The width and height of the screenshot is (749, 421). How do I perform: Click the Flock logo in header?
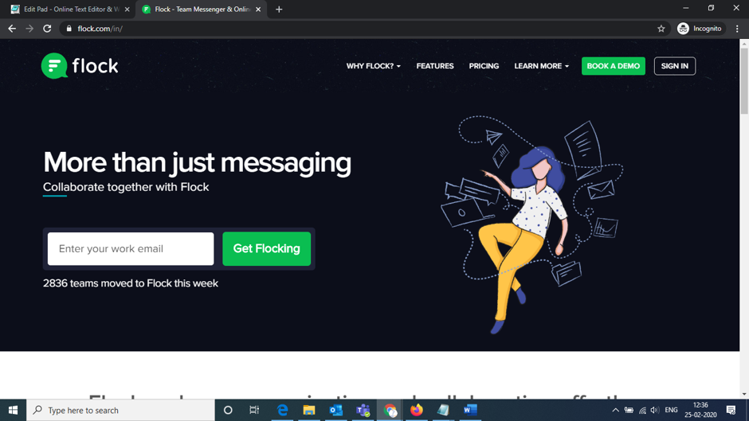80,66
